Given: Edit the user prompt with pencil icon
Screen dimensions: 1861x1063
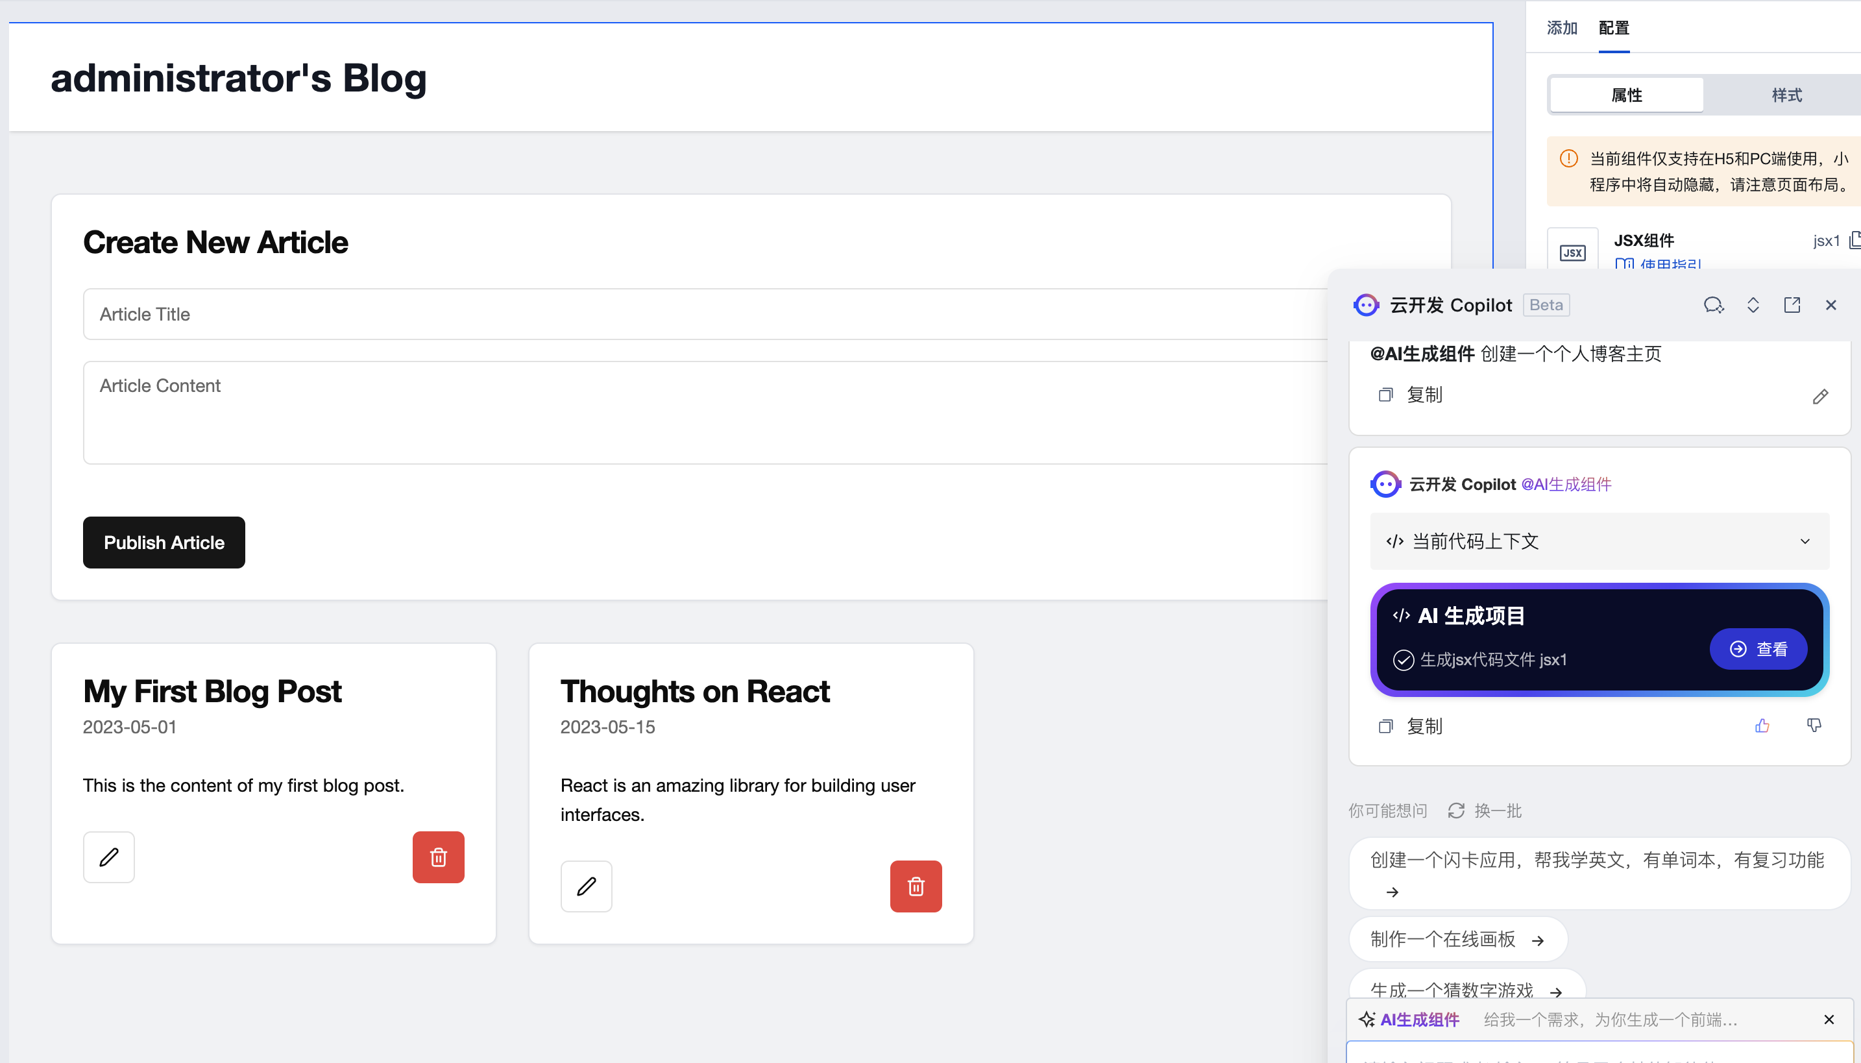Looking at the screenshot, I should tap(1820, 397).
